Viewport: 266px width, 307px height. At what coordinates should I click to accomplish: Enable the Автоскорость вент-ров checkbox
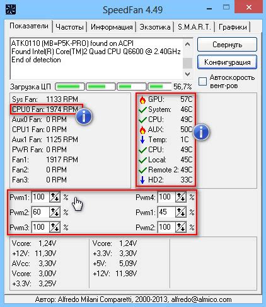click(202, 81)
